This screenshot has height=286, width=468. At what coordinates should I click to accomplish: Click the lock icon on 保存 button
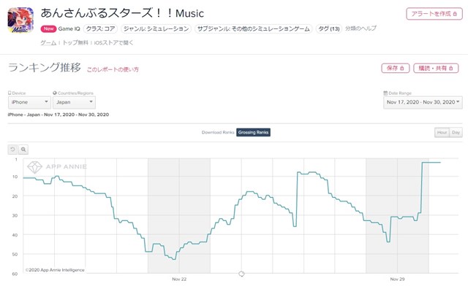[401, 69]
